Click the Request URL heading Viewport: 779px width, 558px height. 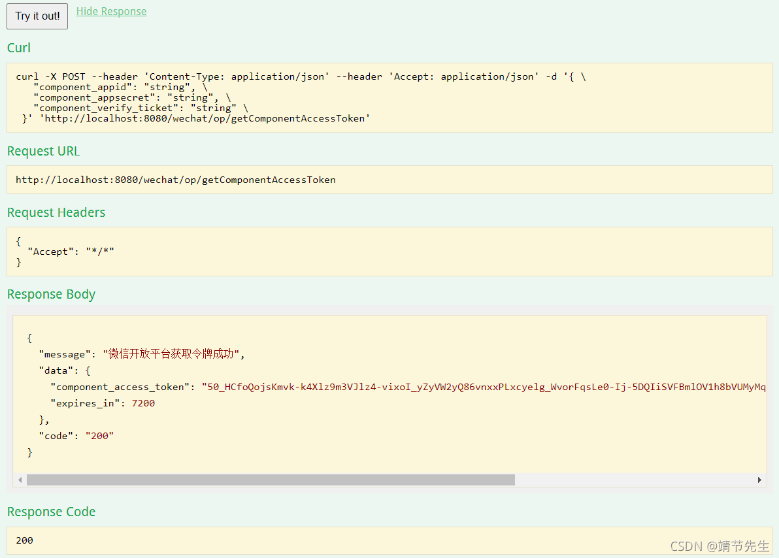tap(43, 151)
